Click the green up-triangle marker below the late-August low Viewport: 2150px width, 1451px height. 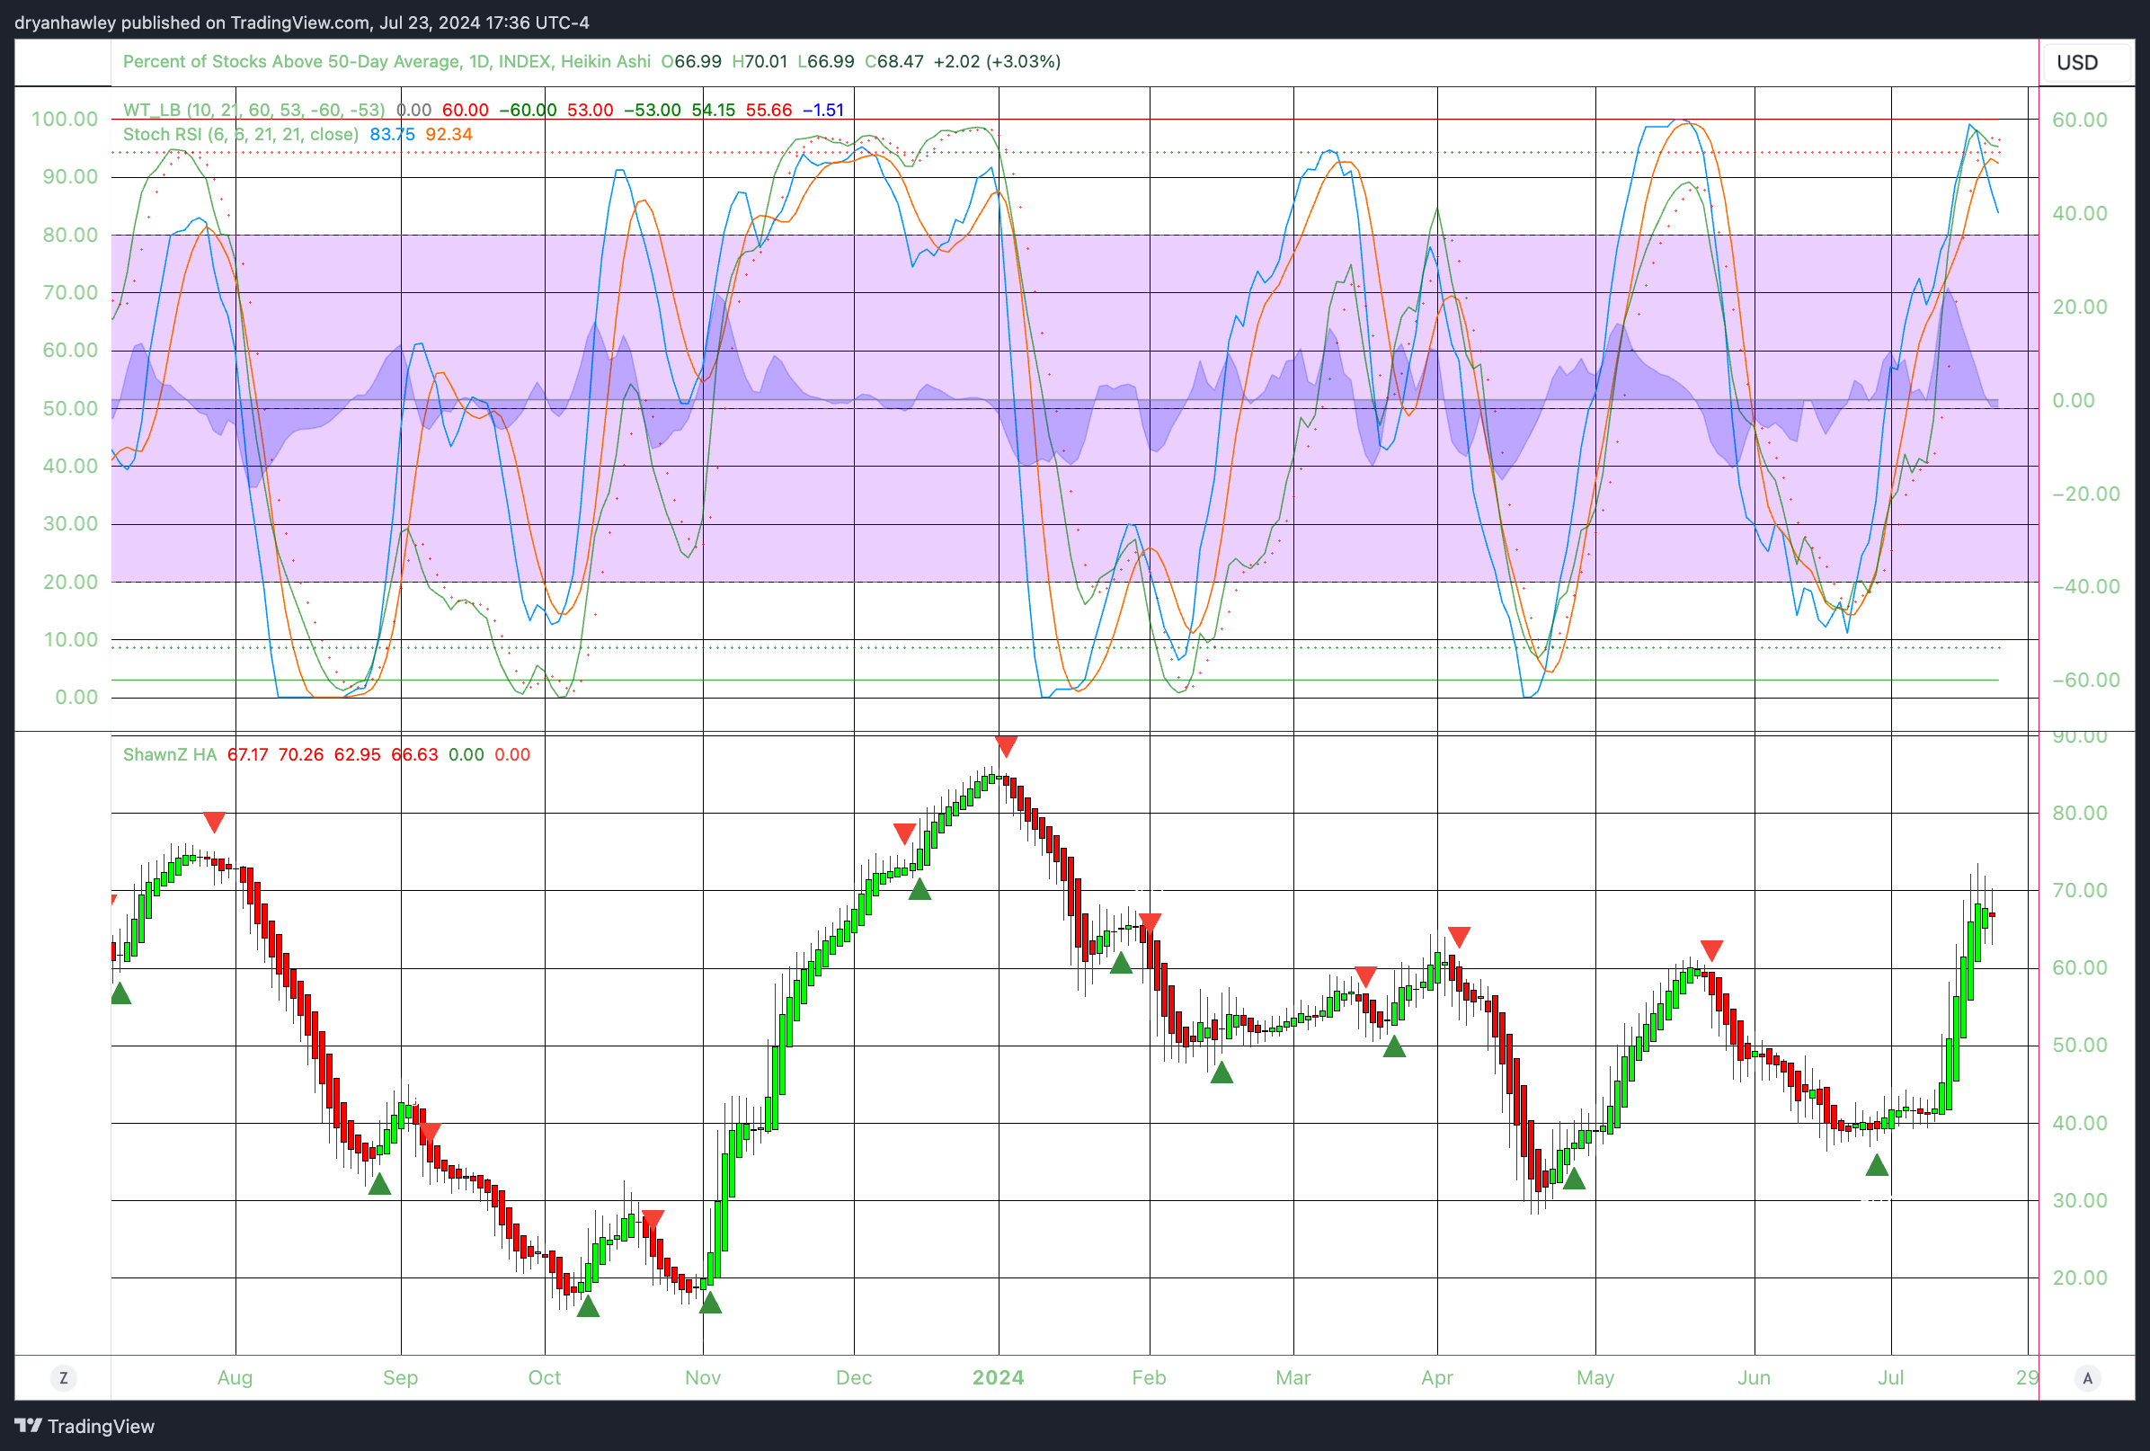(379, 1184)
